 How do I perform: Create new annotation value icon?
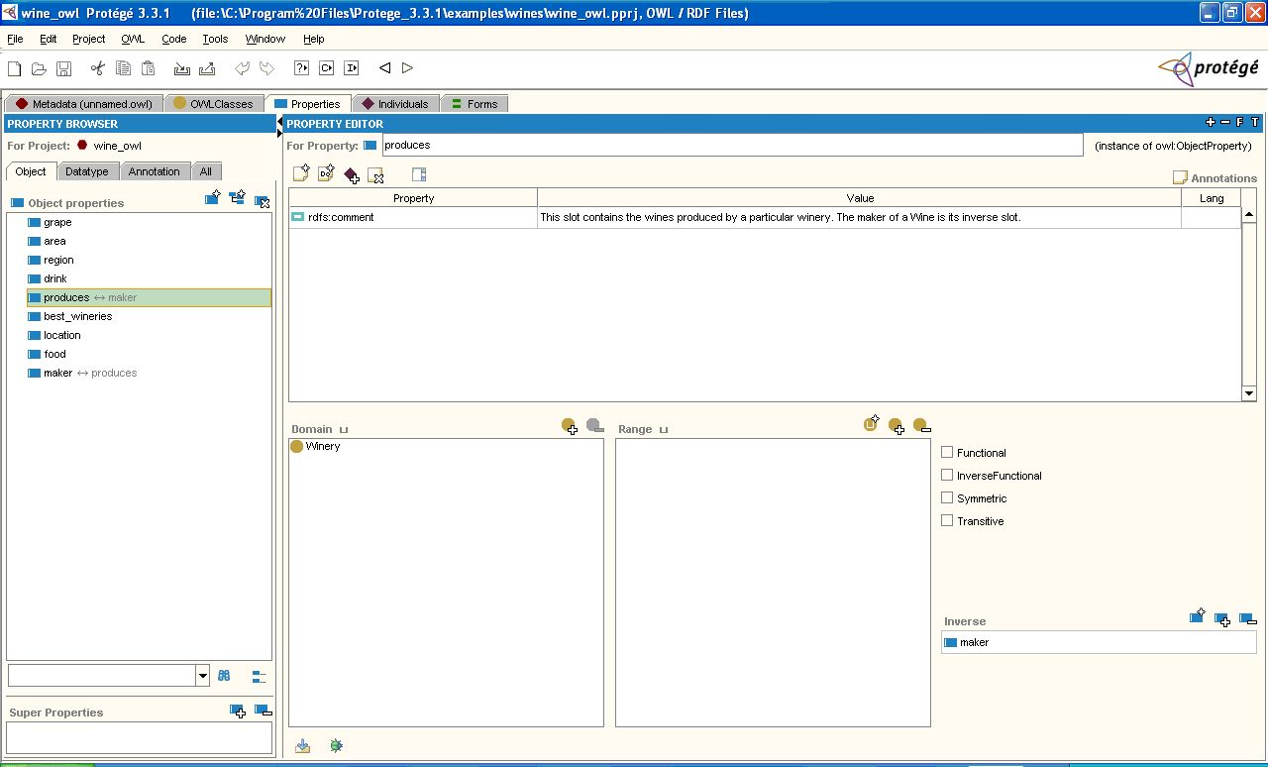(301, 174)
